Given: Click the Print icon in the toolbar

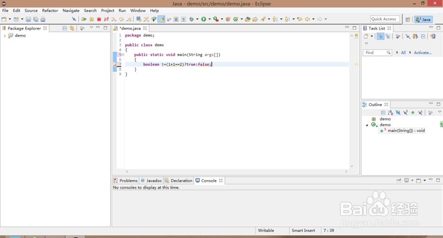Looking at the screenshot, I should tap(43, 19).
